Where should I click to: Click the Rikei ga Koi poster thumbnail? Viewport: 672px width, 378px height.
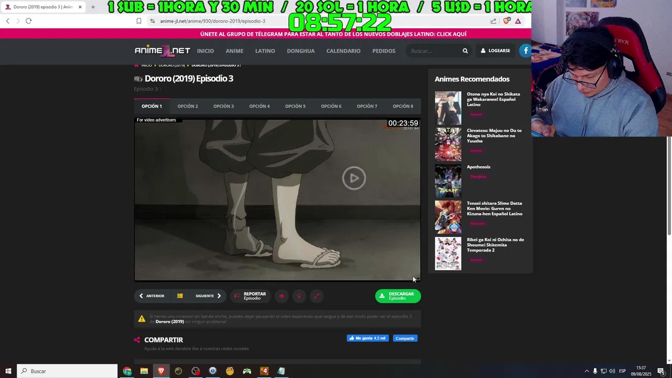(x=448, y=254)
